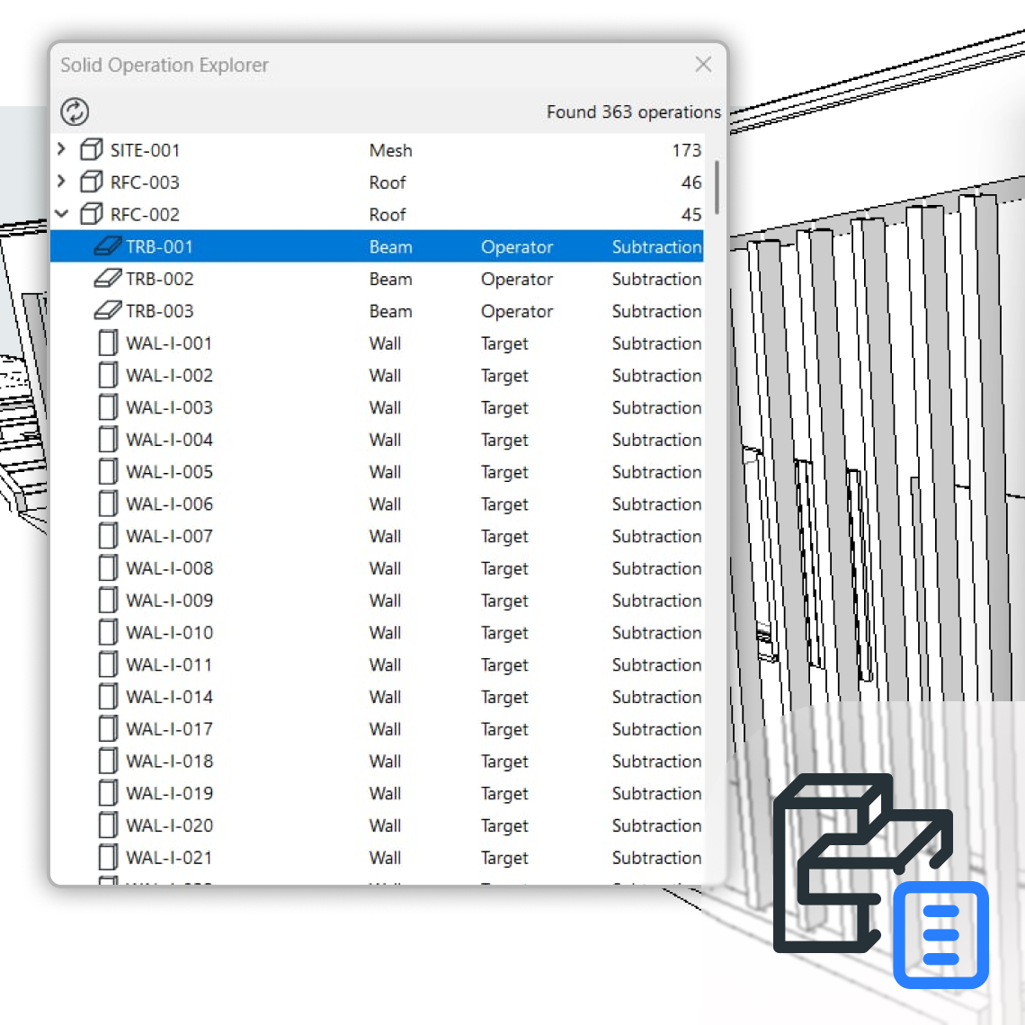Click the RFC-003 roof element icon

coord(91,183)
